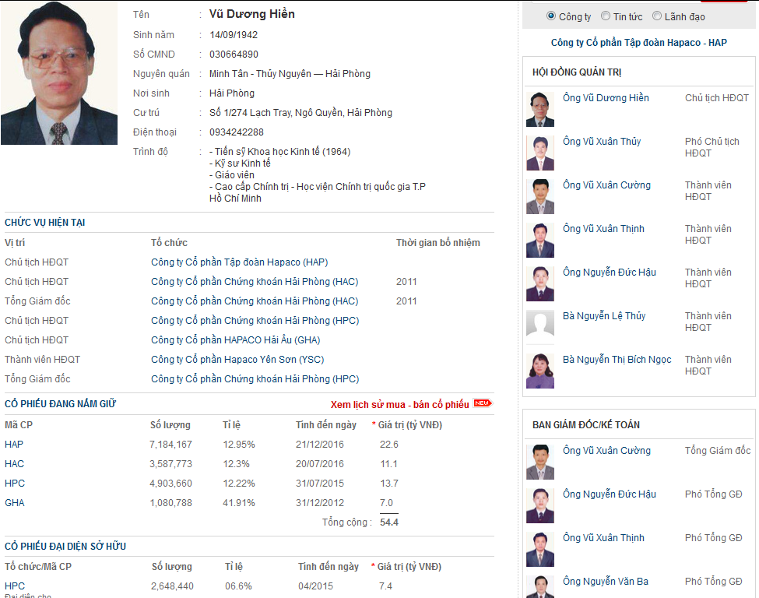Viewport: 759px width, 598px height.
Task: Click the total value 54.4
Action: pos(389,522)
